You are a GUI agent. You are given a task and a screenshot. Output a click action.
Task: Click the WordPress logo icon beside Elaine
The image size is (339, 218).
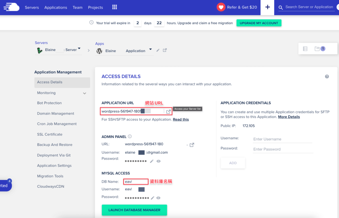[x=99, y=51]
